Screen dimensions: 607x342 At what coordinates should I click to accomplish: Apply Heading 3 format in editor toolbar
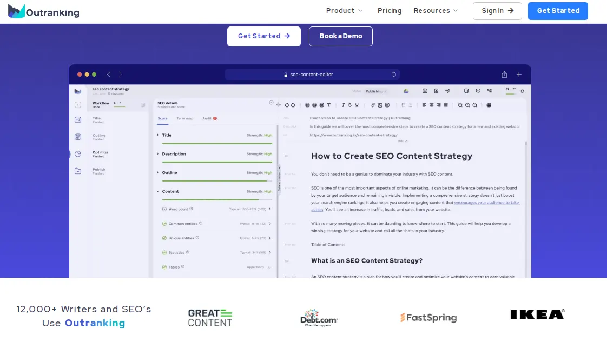[x=322, y=105]
